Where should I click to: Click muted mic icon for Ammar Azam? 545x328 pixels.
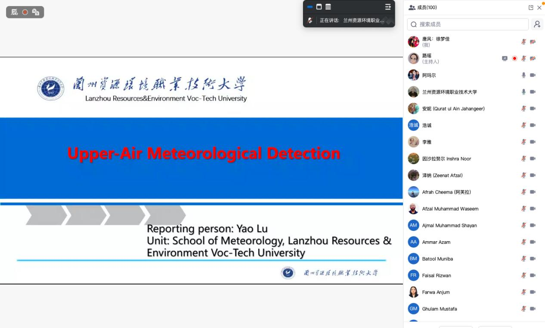click(524, 242)
